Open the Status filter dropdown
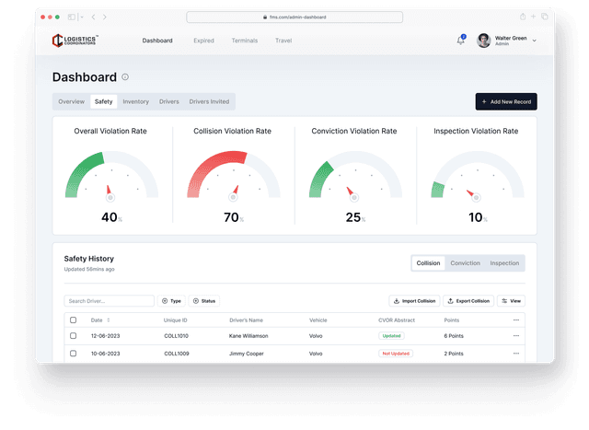 click(x=204, y=301)
